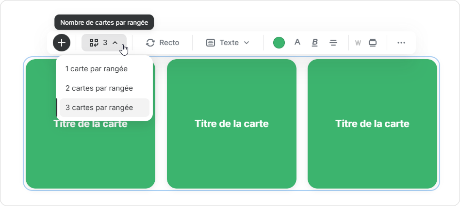Click the rotate arrows icon beside Recto
The height and width of the screenshot is (206, 460).
pos(150,43)
